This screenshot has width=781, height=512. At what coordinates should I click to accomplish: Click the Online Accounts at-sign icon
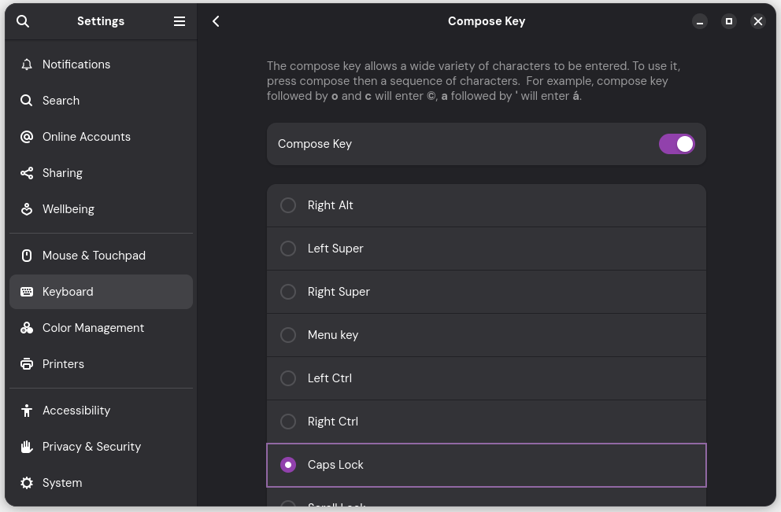click(x=27, y=137)
